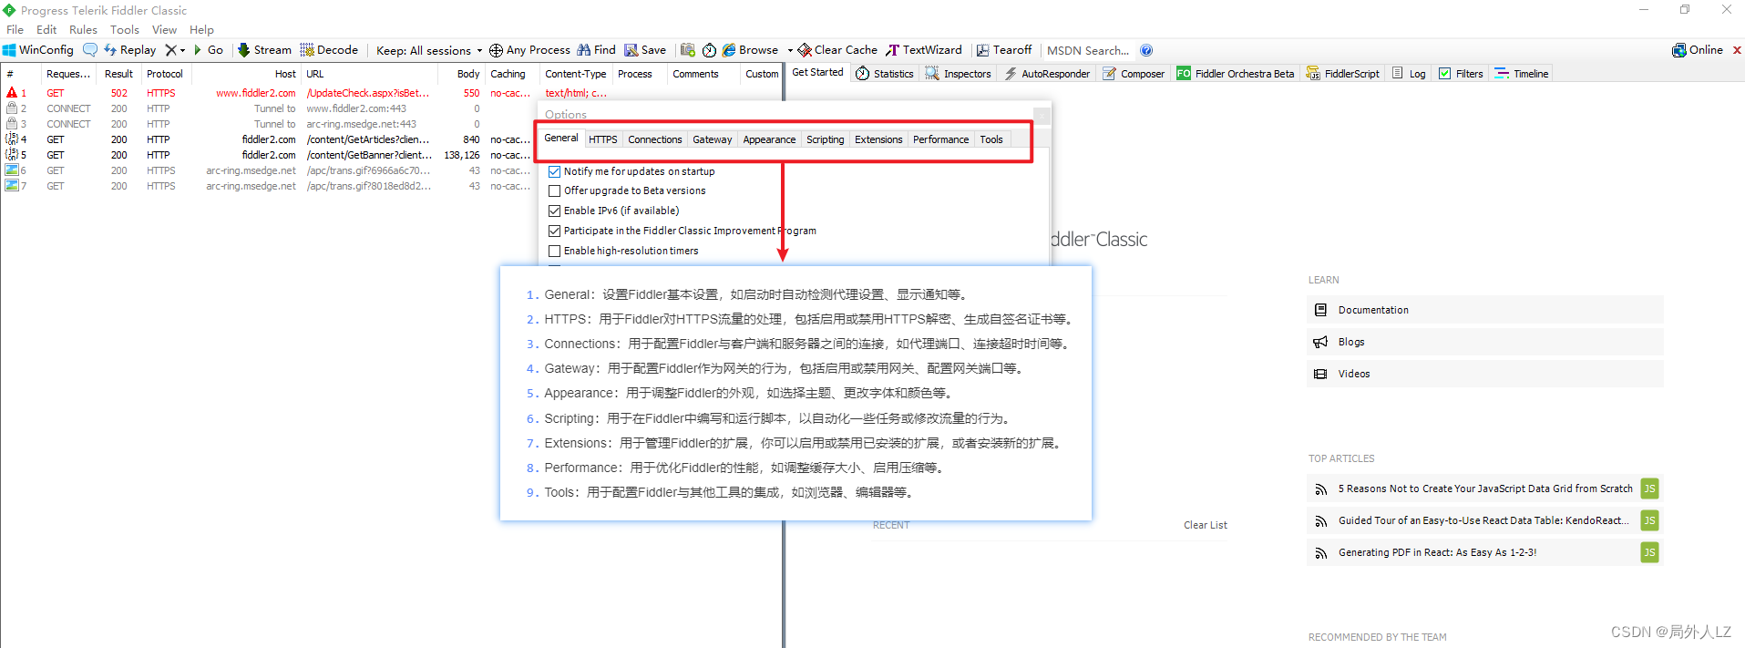This screenshot has height=648, width=1745.
Task: Open Find sessions binoculars tool
Action: click(x=597, y=50)
